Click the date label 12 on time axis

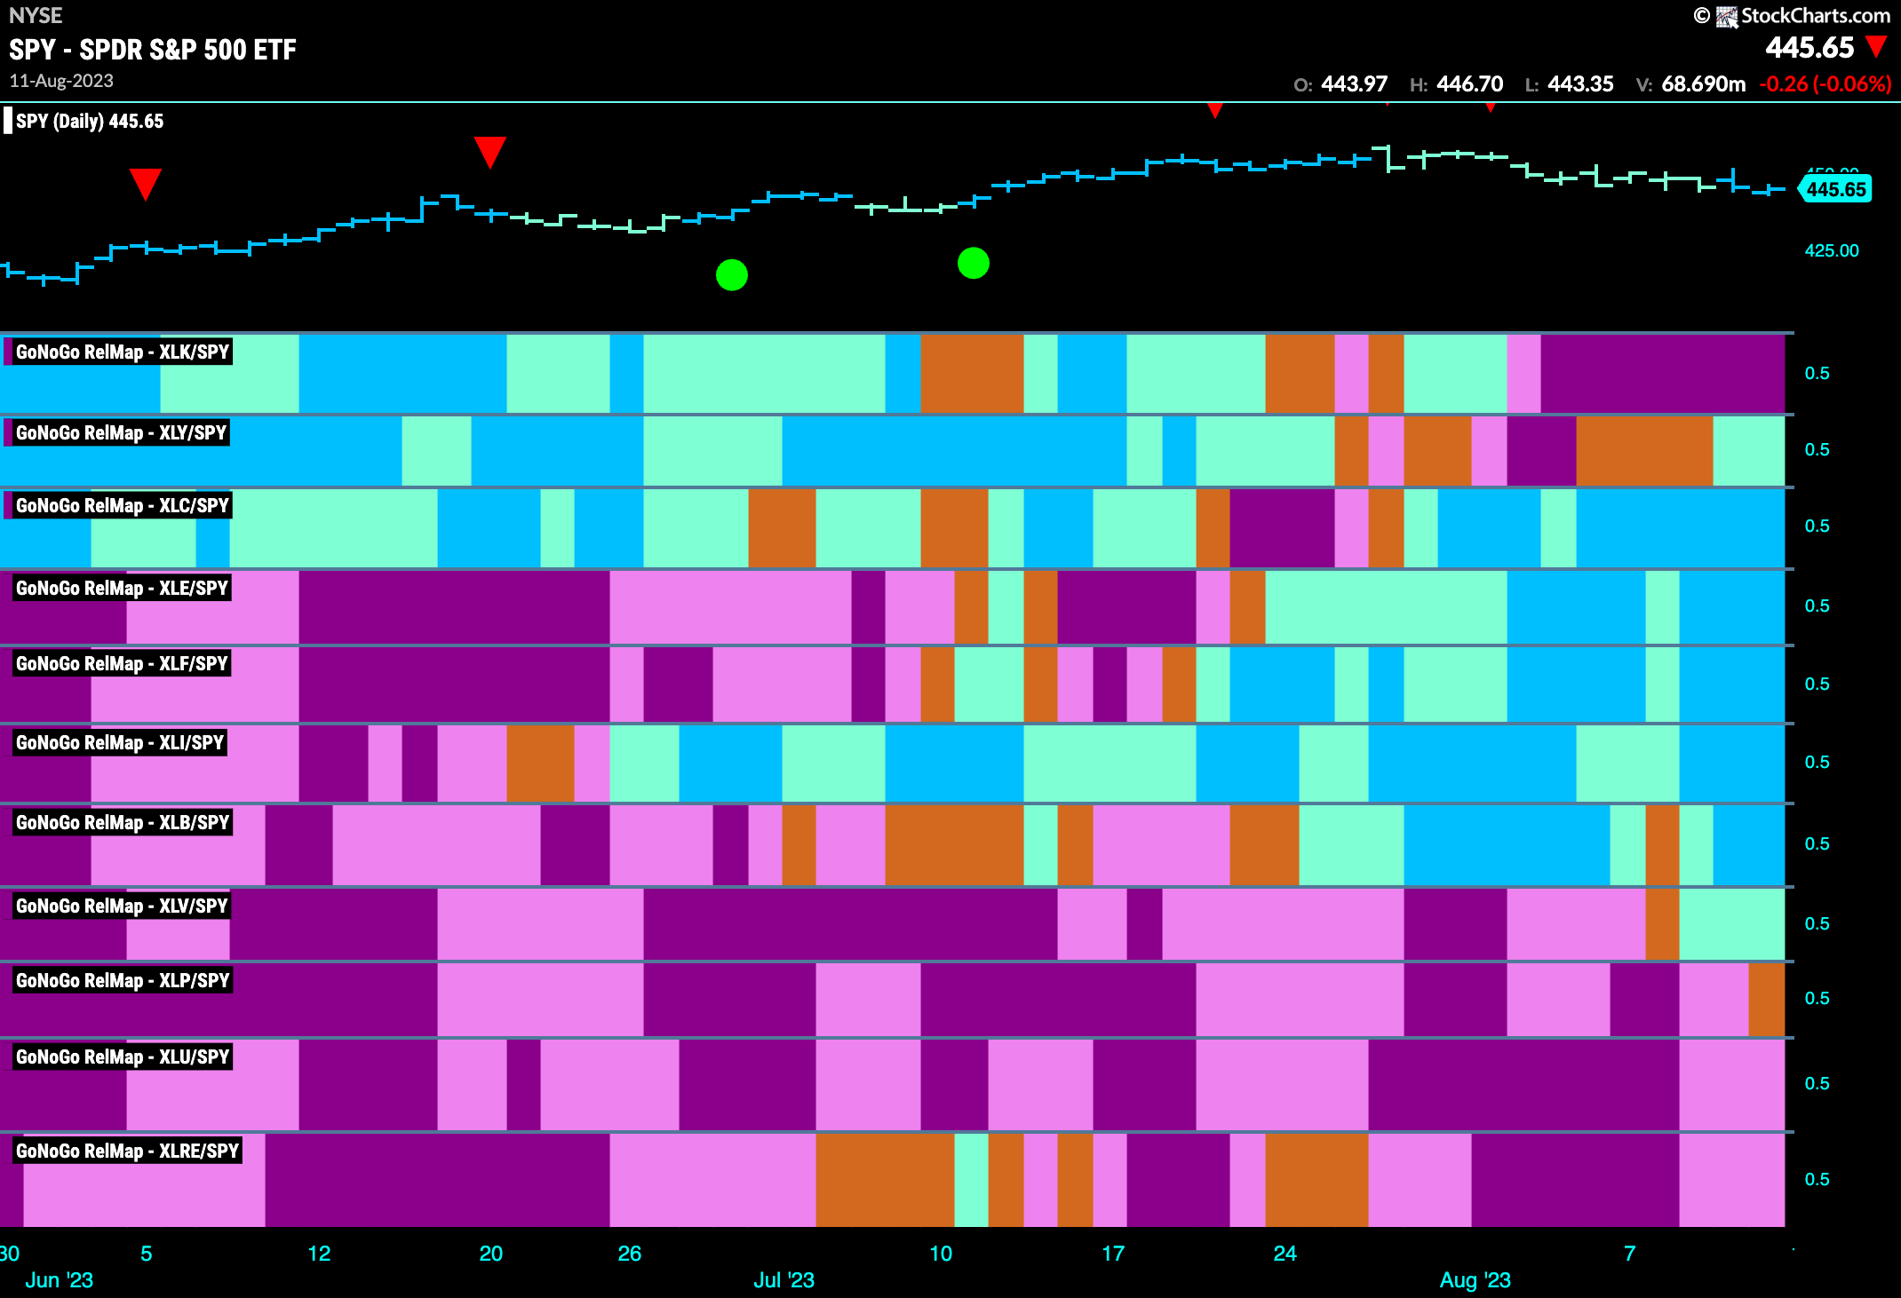[319, 1254]
